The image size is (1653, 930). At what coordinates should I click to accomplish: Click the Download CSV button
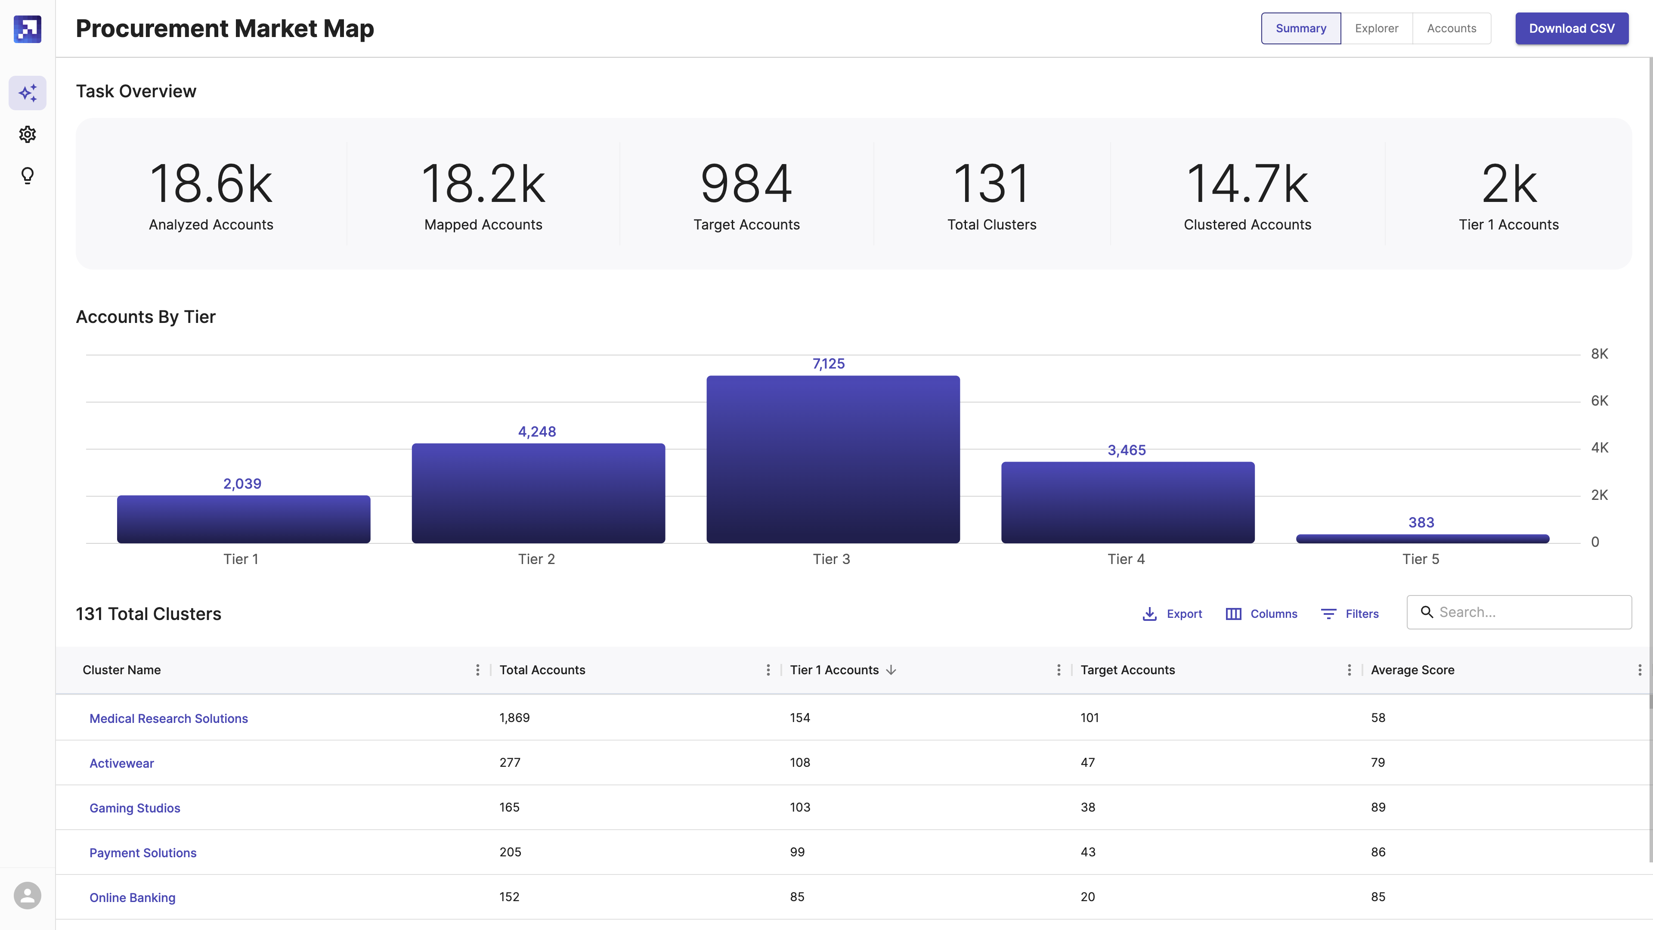1572,28
